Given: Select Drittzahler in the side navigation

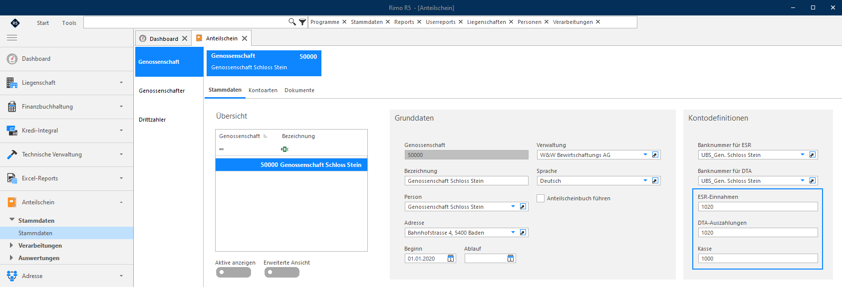Looking at the screenshot, I should click(x=152, y=120).
